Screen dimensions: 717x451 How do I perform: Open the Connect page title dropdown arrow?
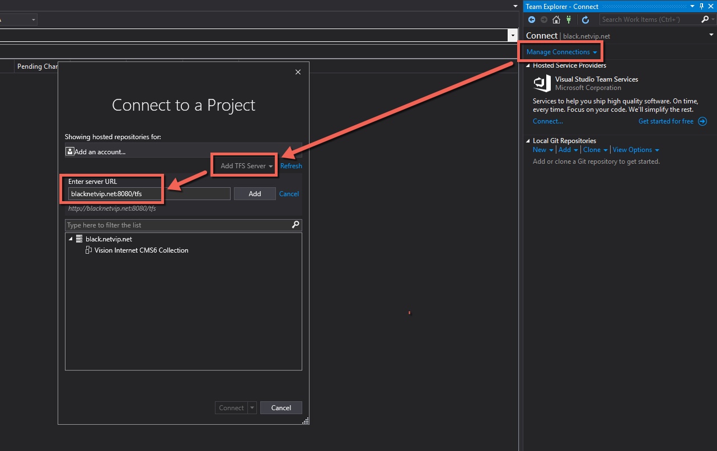[x=711, y=35]
